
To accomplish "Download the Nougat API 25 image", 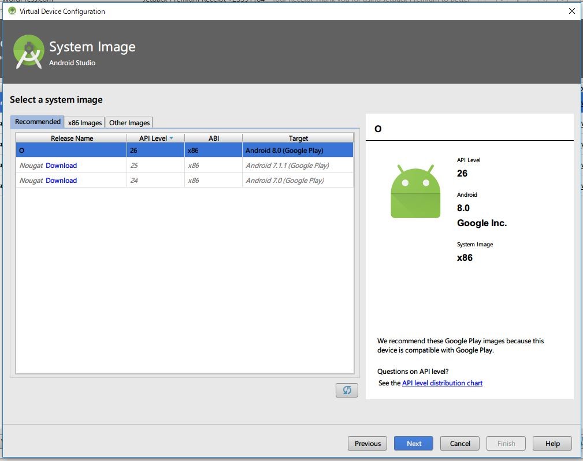I will [61, 166].
